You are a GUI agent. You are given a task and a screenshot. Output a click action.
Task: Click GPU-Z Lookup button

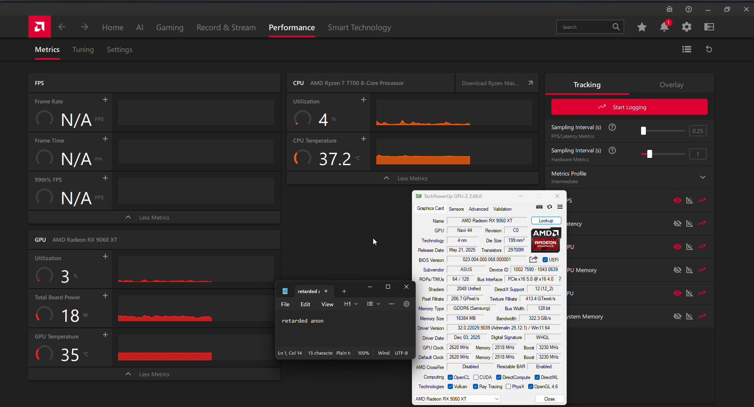pos(546,221)
